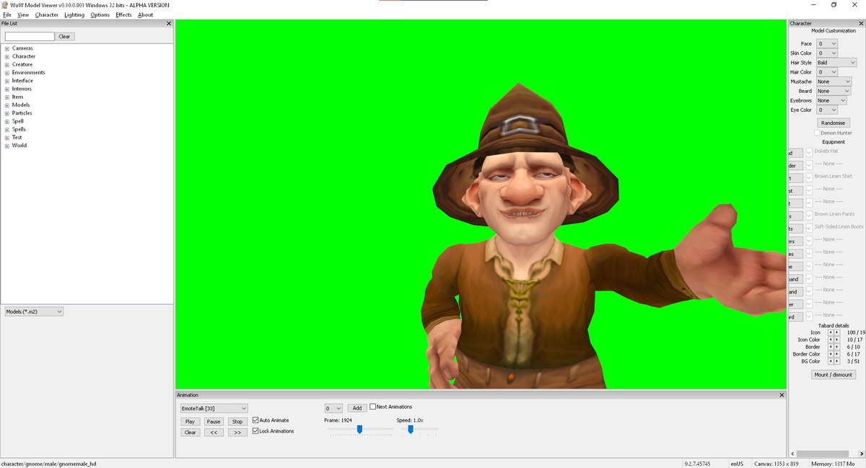This screenshot has width=866, height=468.
Task: Click the Pause animation button
Action: (214, 421)
